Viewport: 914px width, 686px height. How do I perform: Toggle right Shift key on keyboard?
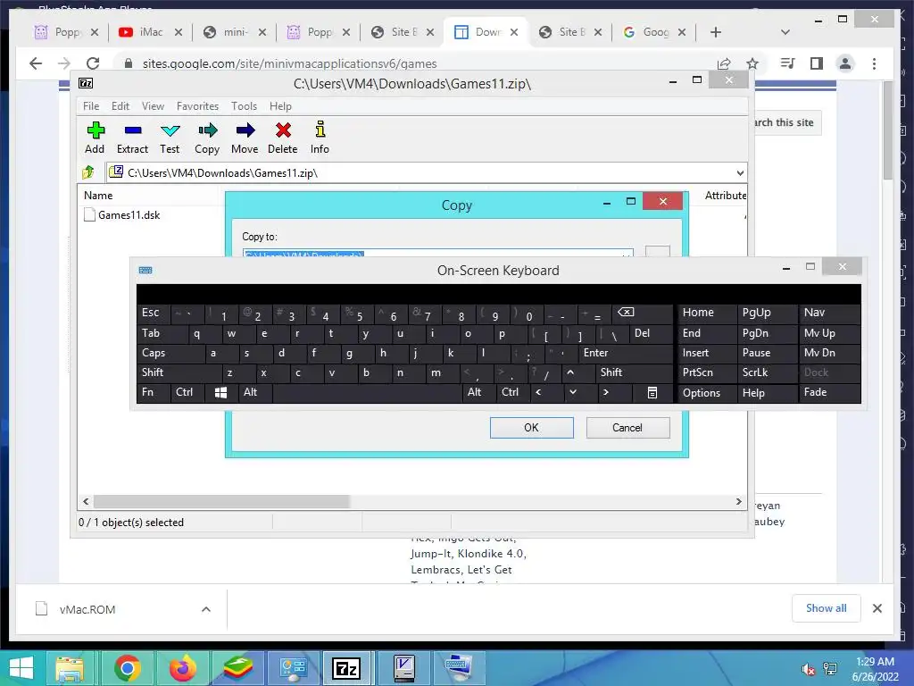[634, 372]
